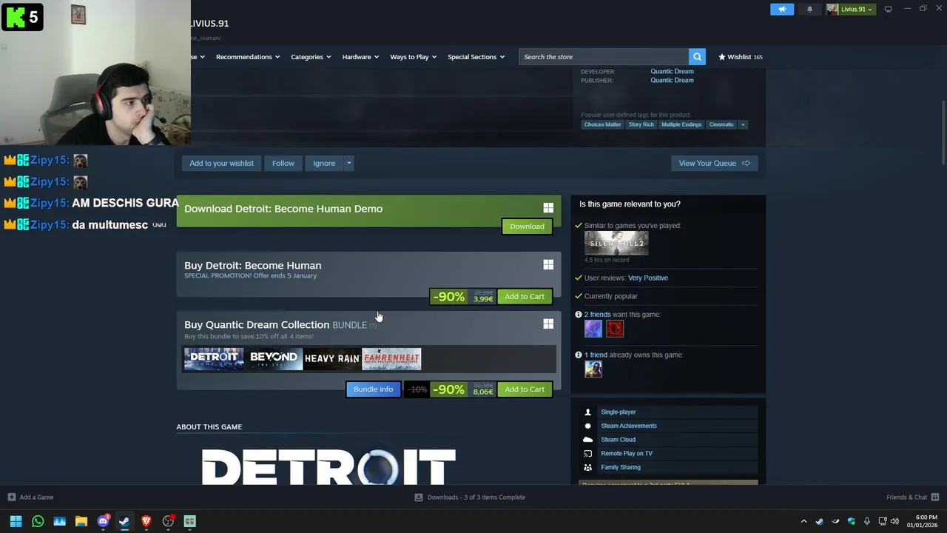Click the blue store search magnifier button
The image size is (947, 533).
click(x=697, y=57)
